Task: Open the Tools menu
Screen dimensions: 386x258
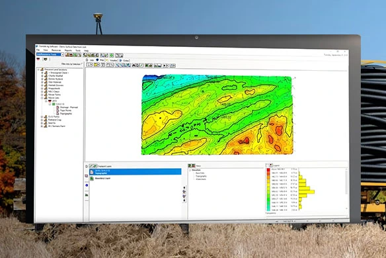Action: [78, 50]
